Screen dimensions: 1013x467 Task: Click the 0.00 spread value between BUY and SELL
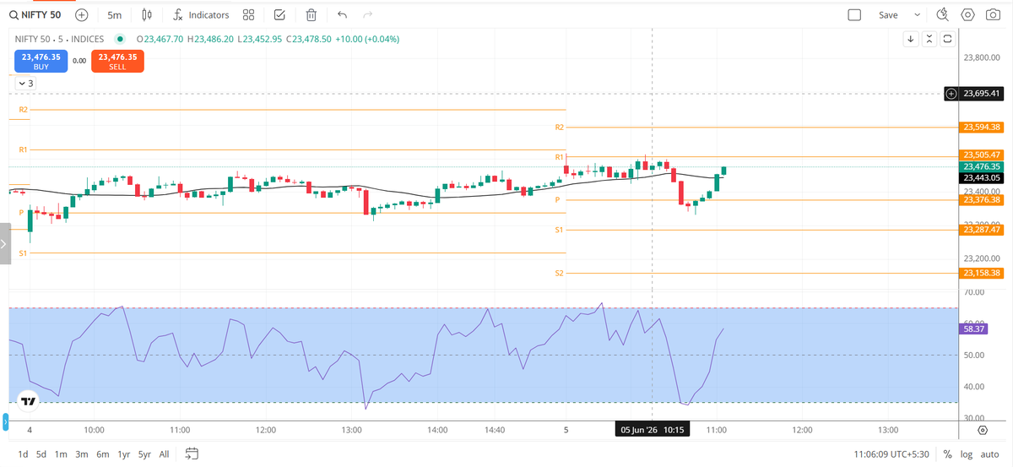tap(79, 61)
